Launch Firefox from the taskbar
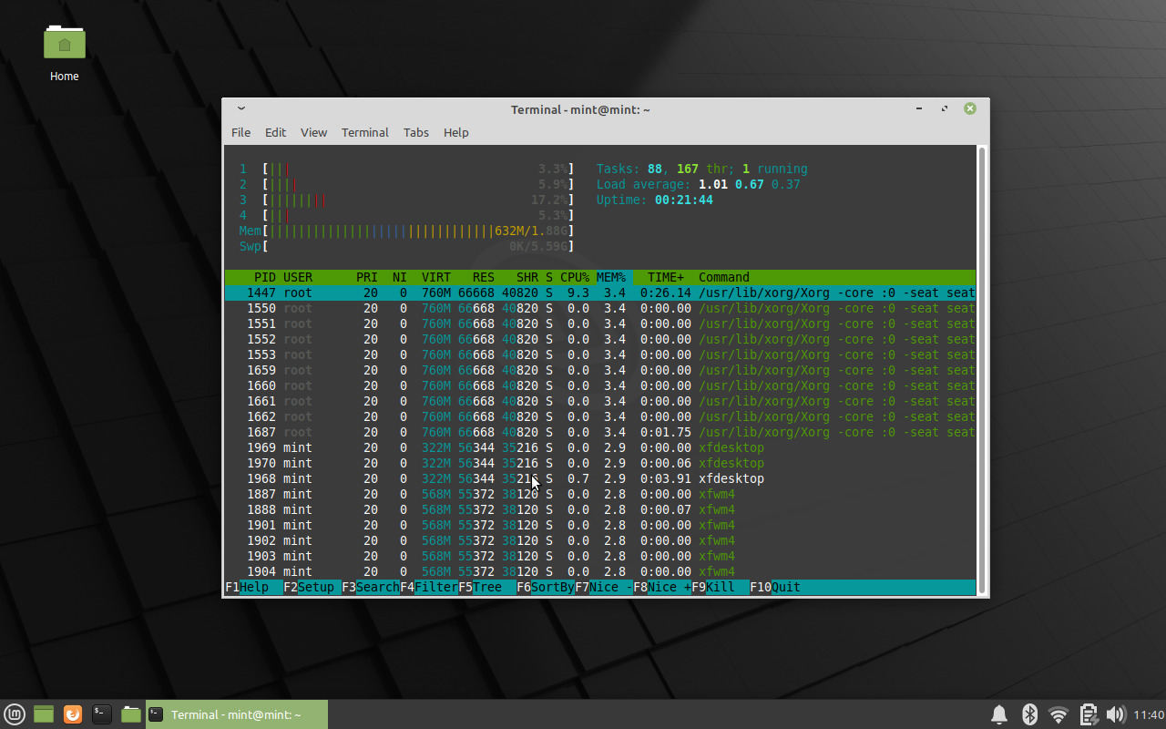The height and width of the screenshot is (729, 1166). tap(72, 714)
